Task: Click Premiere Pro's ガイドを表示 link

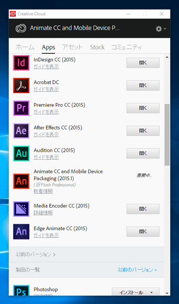Action: (46, 112)
